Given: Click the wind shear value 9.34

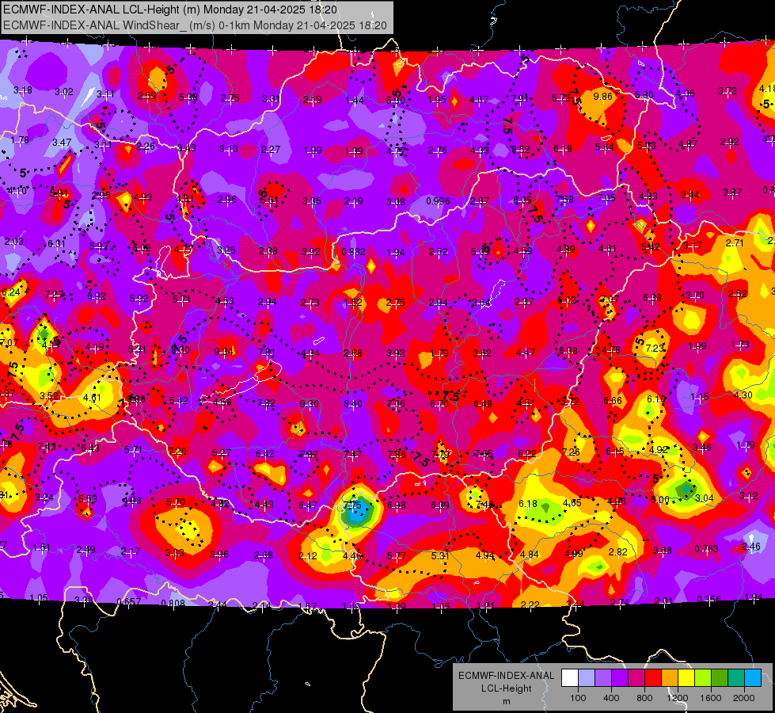Looking at the screenshot, I should (224, 352).
